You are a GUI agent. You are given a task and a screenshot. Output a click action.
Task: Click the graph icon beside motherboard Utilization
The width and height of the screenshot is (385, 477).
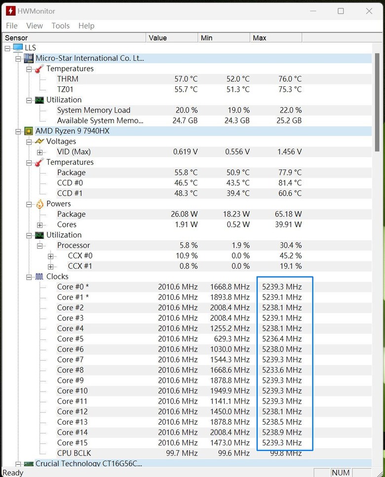tap(39, 100)
